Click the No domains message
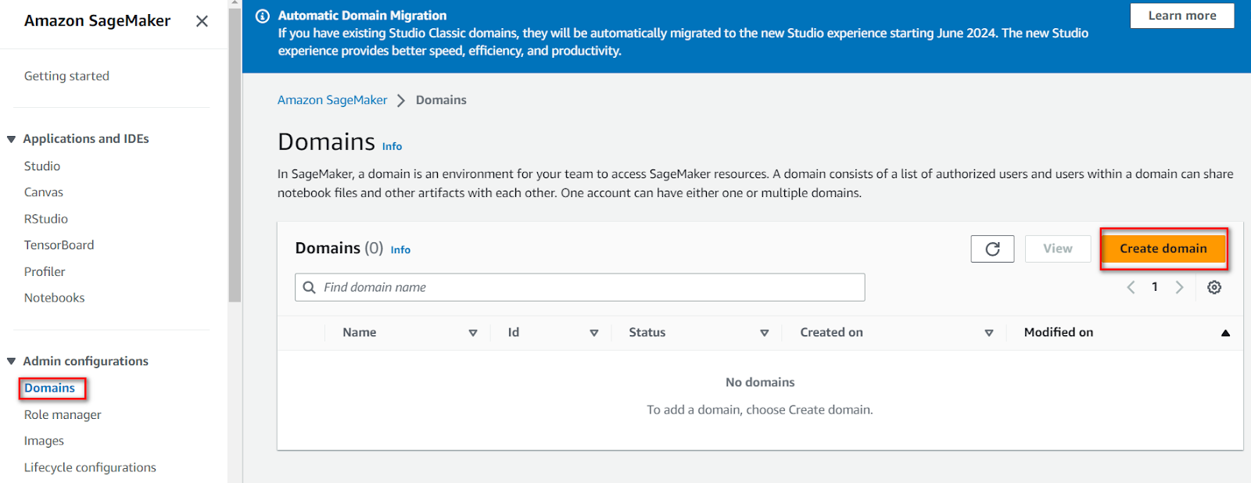Screen dimensions: 1251x483 pos(760,382)
